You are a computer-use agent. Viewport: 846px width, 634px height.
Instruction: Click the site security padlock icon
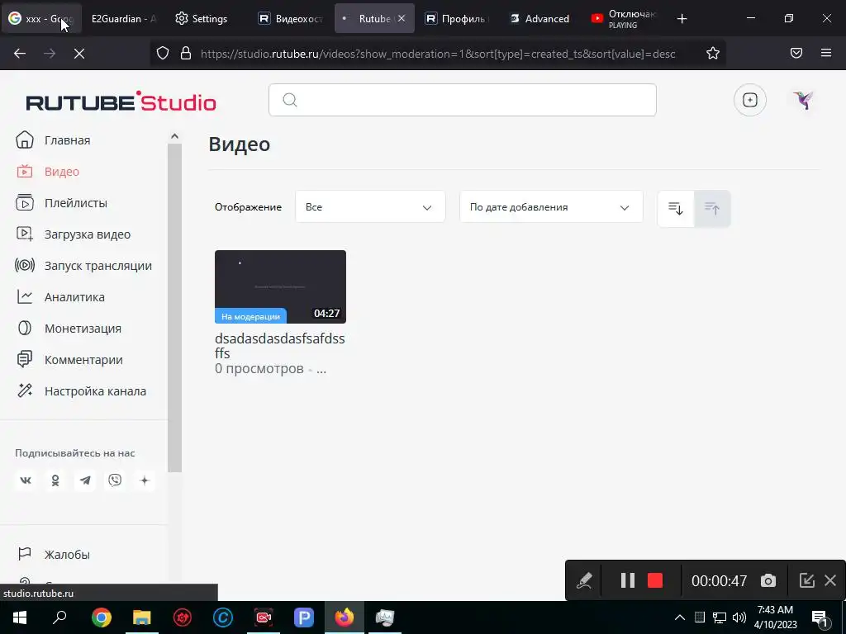point(186,54)
